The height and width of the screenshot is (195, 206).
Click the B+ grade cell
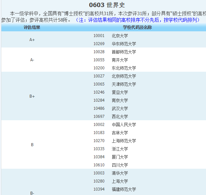click(32, 96)
